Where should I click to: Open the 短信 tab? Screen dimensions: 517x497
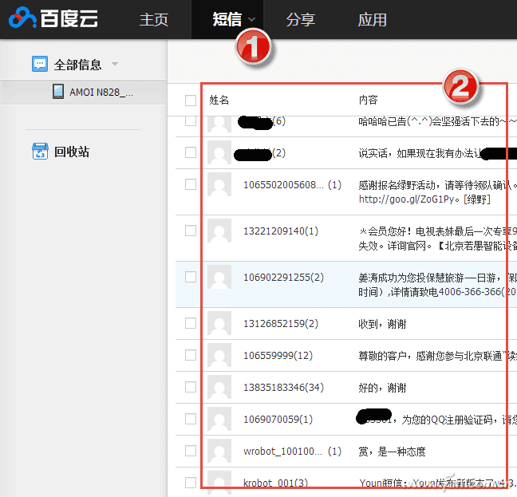coord(227,19)
